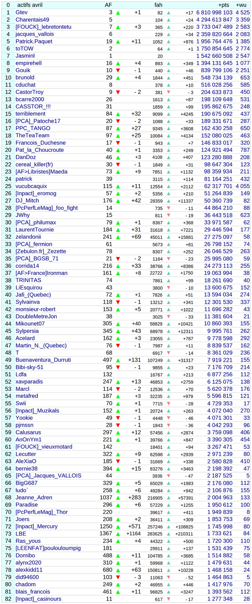
Task: Click the red AF down arrow in Gouik's row
Action: pos(118,70)
